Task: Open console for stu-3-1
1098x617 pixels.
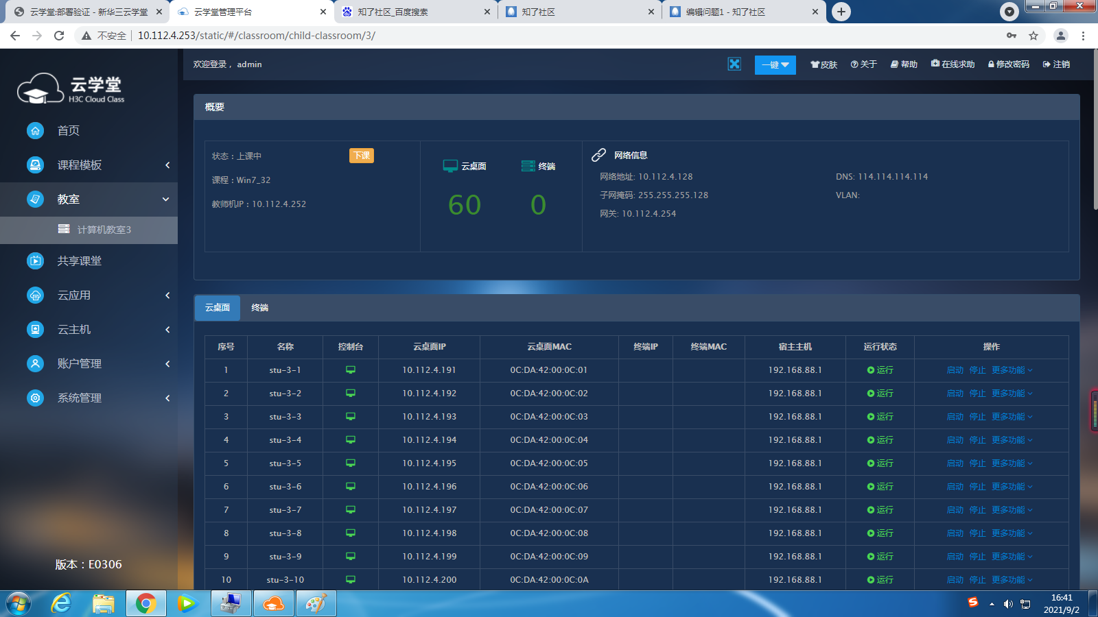Action: [x=351, y=370]
